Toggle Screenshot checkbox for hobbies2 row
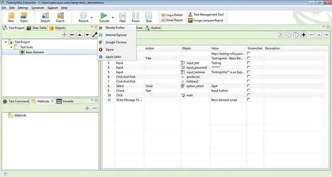This screenshot has height=177, width=332. [249, 81]
